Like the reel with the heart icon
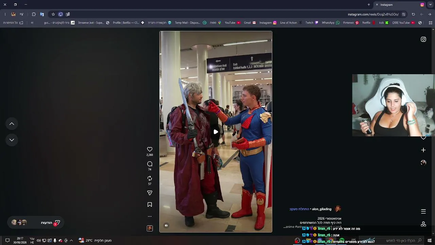 150,149
